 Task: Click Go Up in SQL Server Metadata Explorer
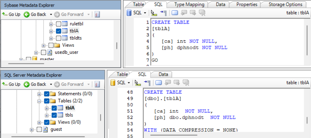pyautogui.click(x=11, y=84)
